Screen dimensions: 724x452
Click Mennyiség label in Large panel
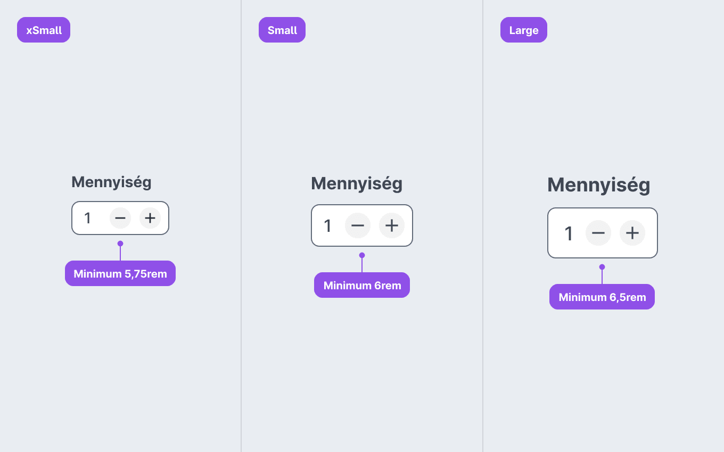(599, 186)
